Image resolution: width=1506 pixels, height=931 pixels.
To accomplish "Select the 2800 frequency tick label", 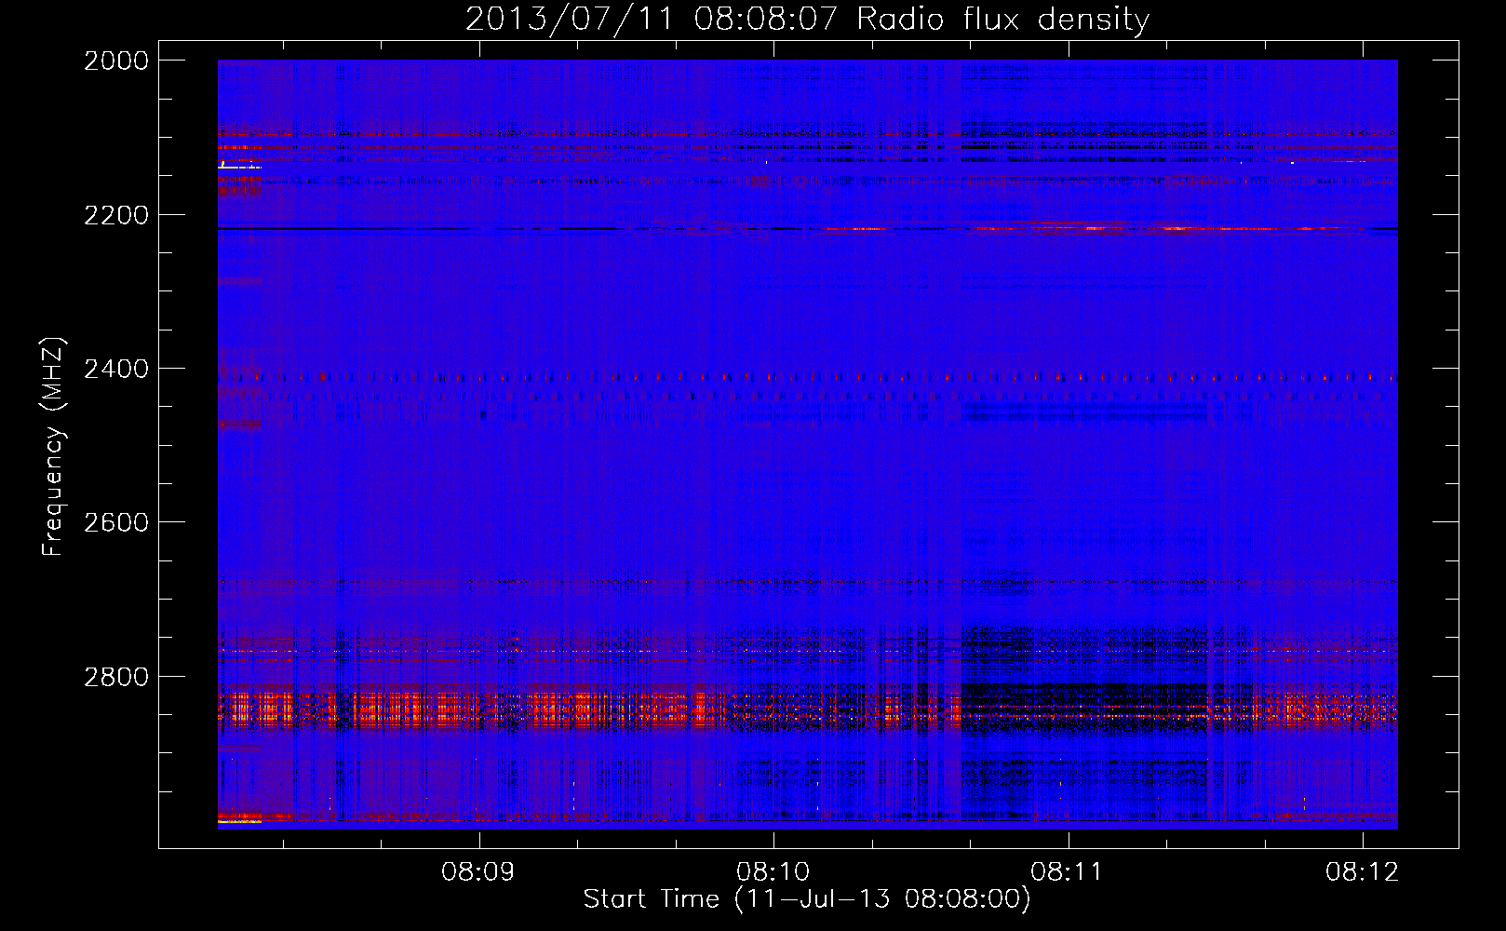I will 116,677.
